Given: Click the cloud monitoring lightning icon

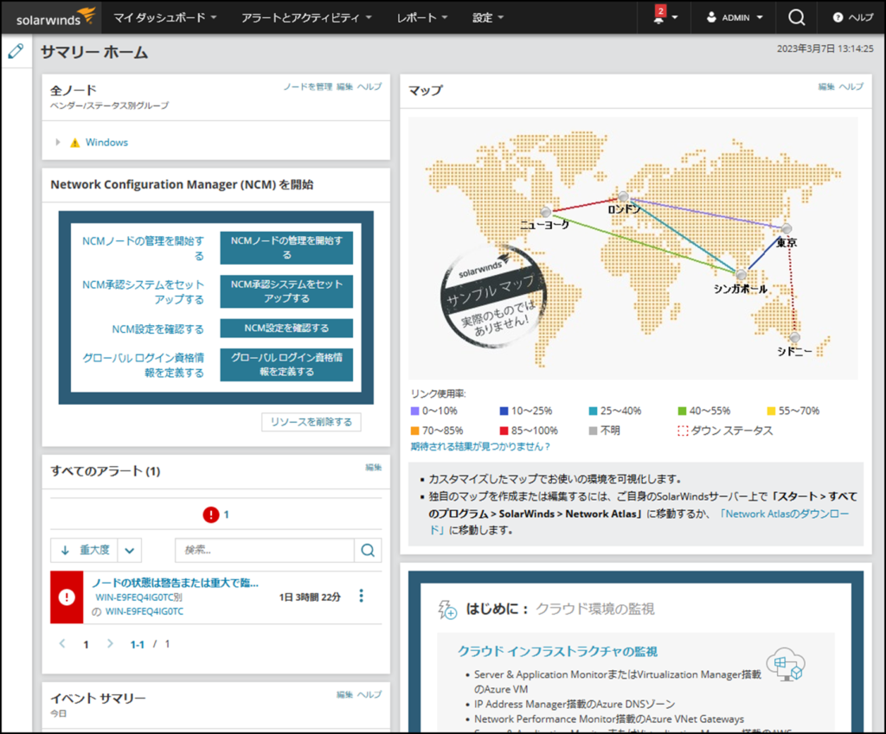Looking at the screenshot, I should coord(447,610).
